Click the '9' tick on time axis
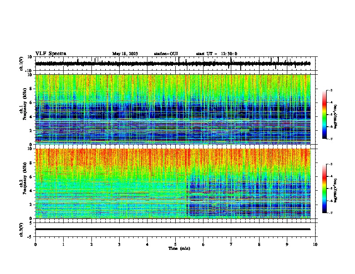Viewport: 355px width, 274px height. [287, 244]
